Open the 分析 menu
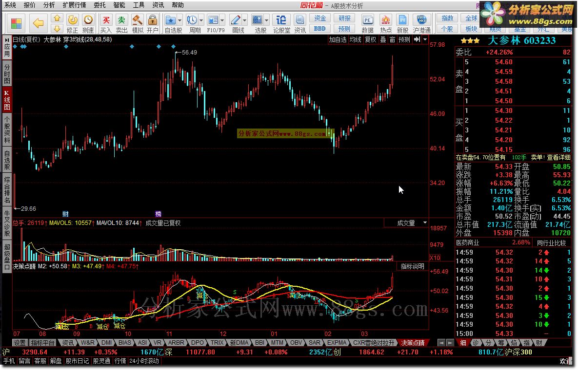Screen dimensions: 578x370 [49, 5]
